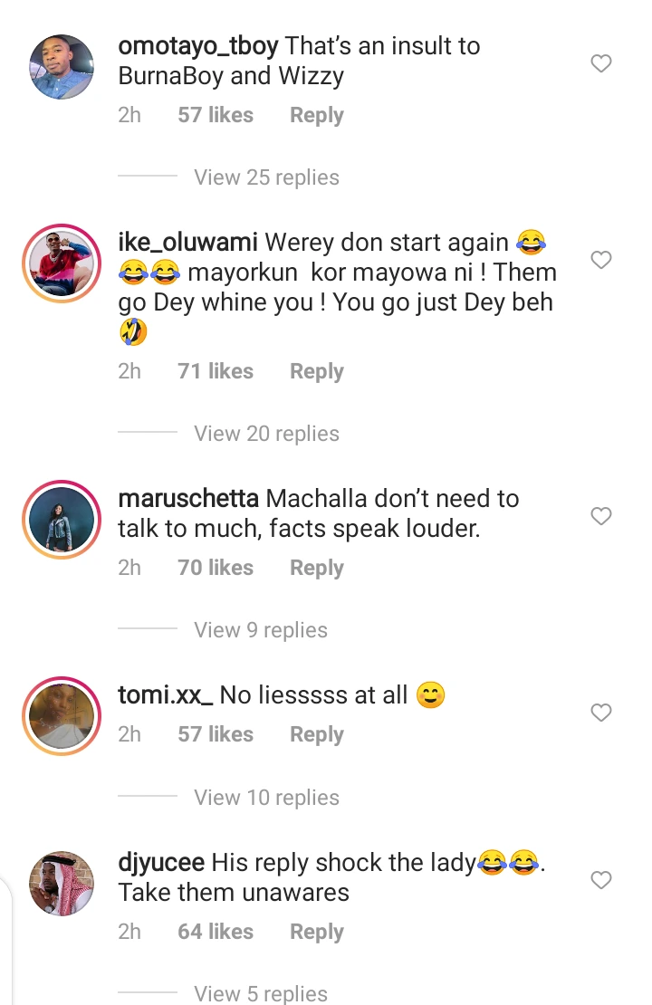View who gave 71 likes

pyautogui.click(x=216, y=371)
